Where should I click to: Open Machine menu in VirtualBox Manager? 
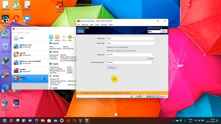(x=20, y=32)
